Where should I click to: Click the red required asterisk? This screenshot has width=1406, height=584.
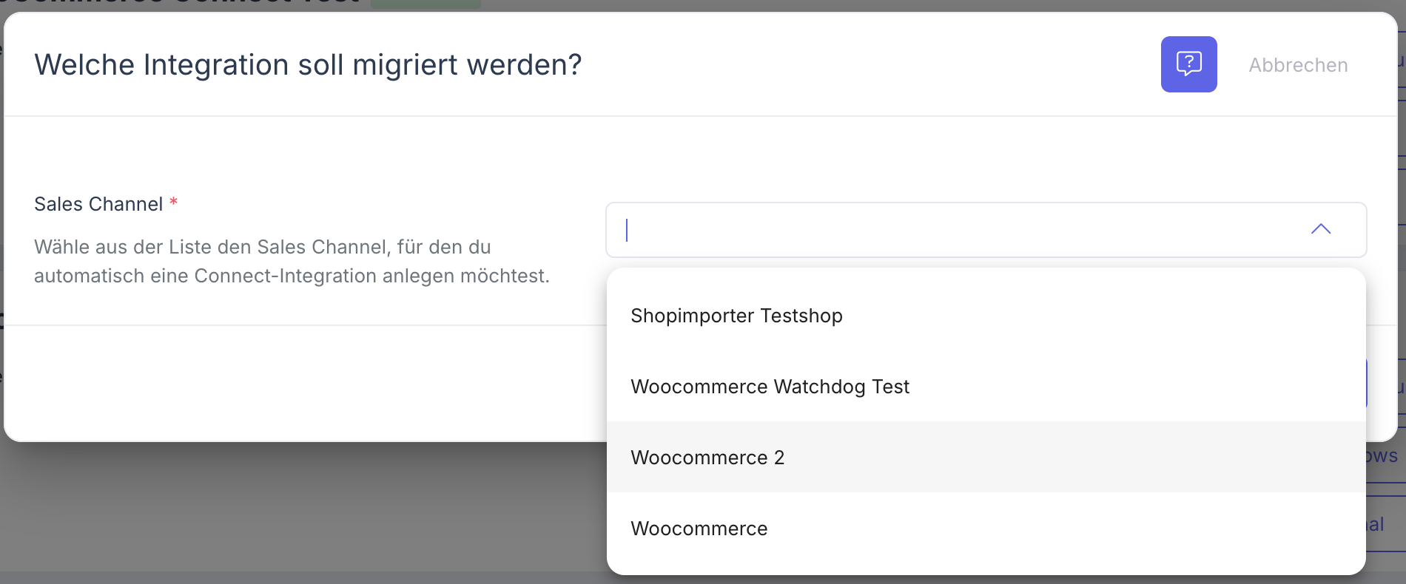(173, 202)
